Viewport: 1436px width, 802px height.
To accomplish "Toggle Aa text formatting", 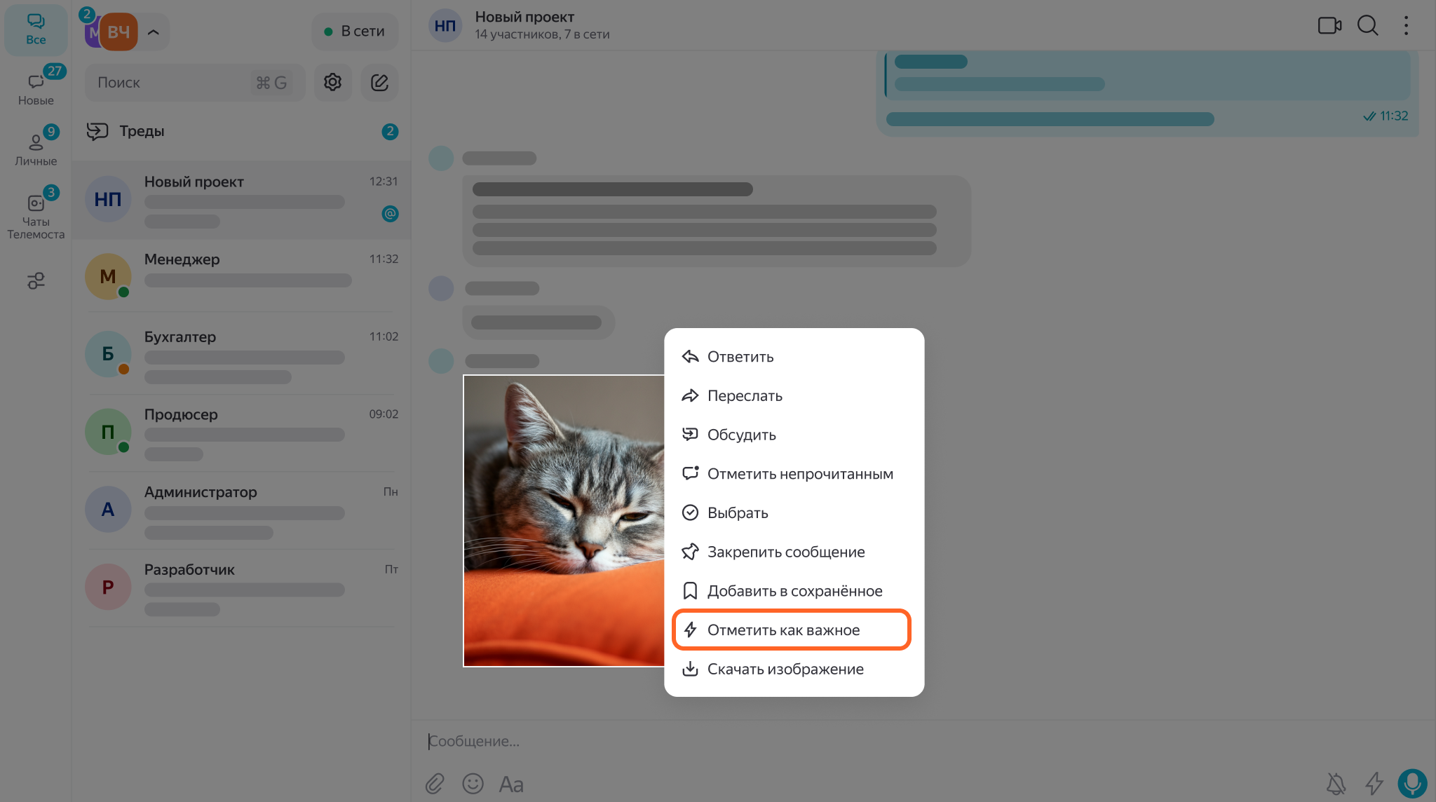I will click(x=511, y=784).
